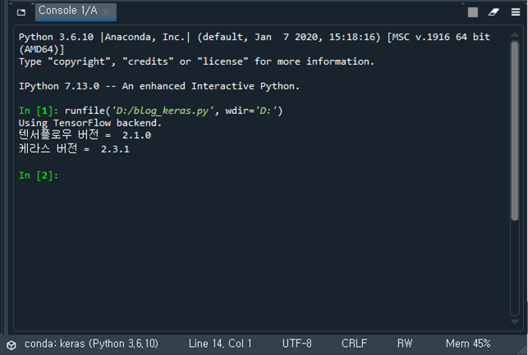Image resolution: width=528 pixels, height=355 pixels.
Task: Click the In [2]: input prompt
Action: tap(39, 175)
